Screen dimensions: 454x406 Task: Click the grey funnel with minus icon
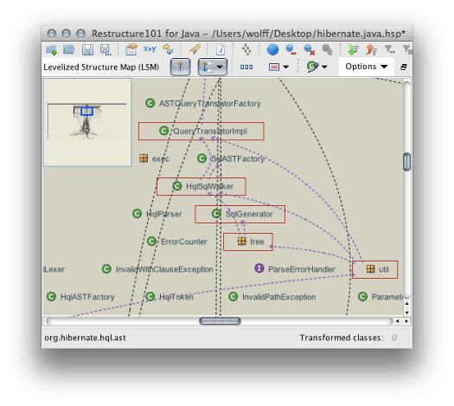pyautogui.click(x=389, y=49)
